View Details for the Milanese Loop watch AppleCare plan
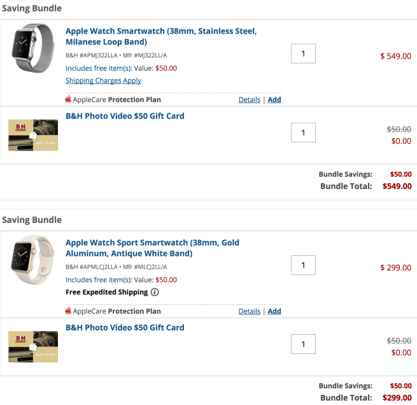 click(249, 99)
